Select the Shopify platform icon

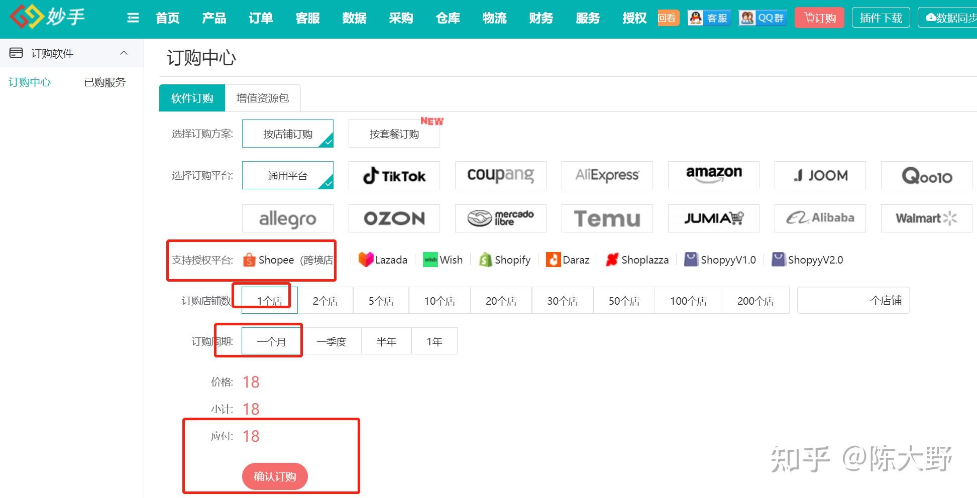(504, 260)
